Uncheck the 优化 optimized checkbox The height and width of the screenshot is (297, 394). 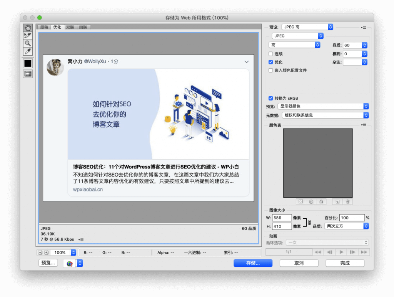point(270,62)
